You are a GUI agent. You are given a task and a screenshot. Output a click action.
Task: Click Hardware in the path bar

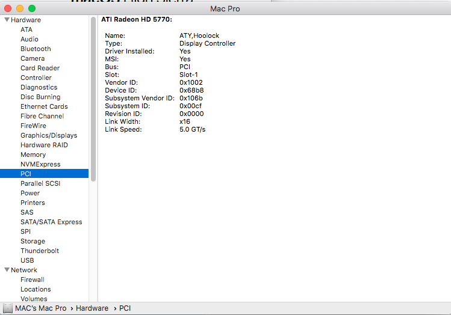point(92,308)
